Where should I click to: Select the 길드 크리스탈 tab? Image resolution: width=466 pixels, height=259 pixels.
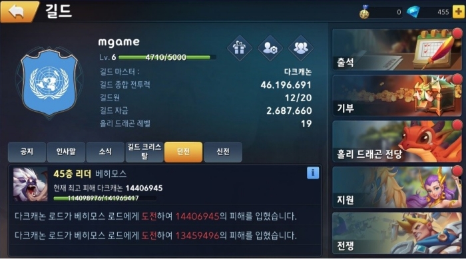144,152
